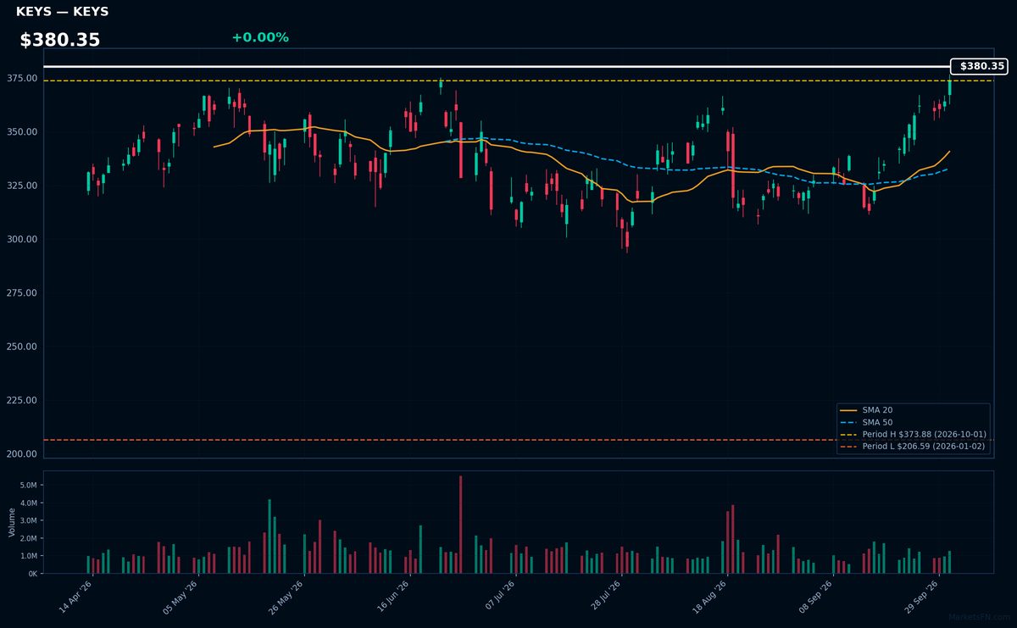
Task: Click the tallest red volume bar
Action: coord(460,525)
